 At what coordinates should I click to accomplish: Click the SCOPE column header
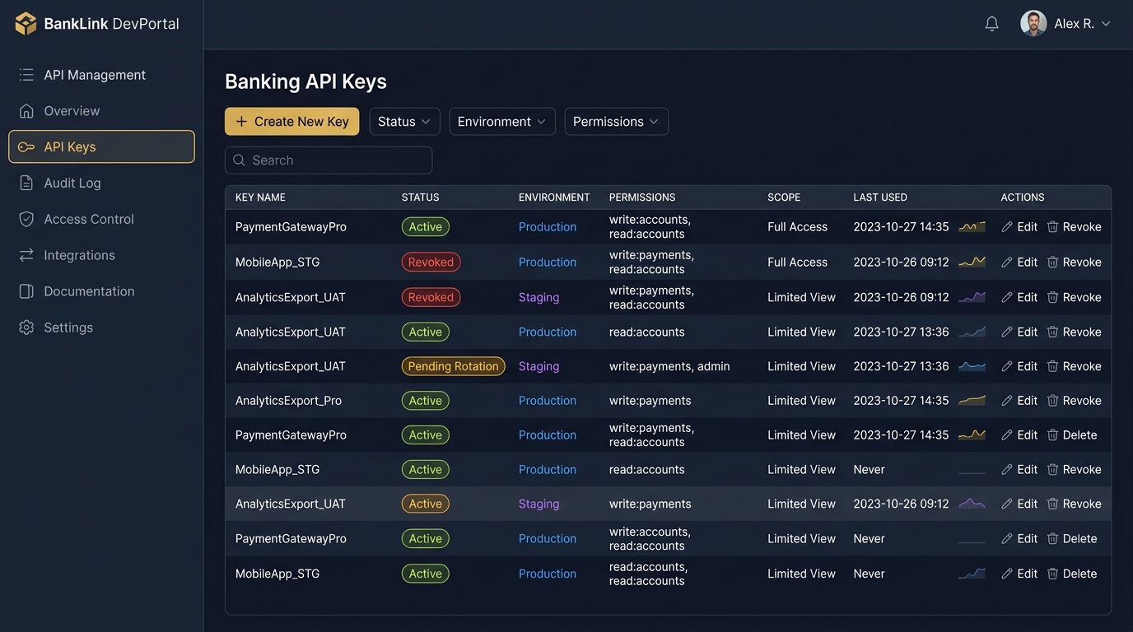[784, 197]
